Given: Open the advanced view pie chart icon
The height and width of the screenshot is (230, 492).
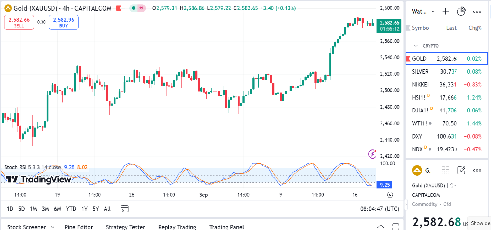Looking at the screenshot, I should pos(461,11).
